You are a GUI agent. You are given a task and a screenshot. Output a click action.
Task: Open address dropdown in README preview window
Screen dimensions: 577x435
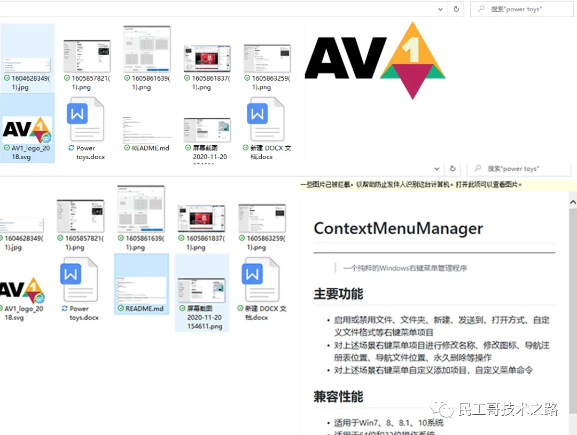(x=436, y=169)
